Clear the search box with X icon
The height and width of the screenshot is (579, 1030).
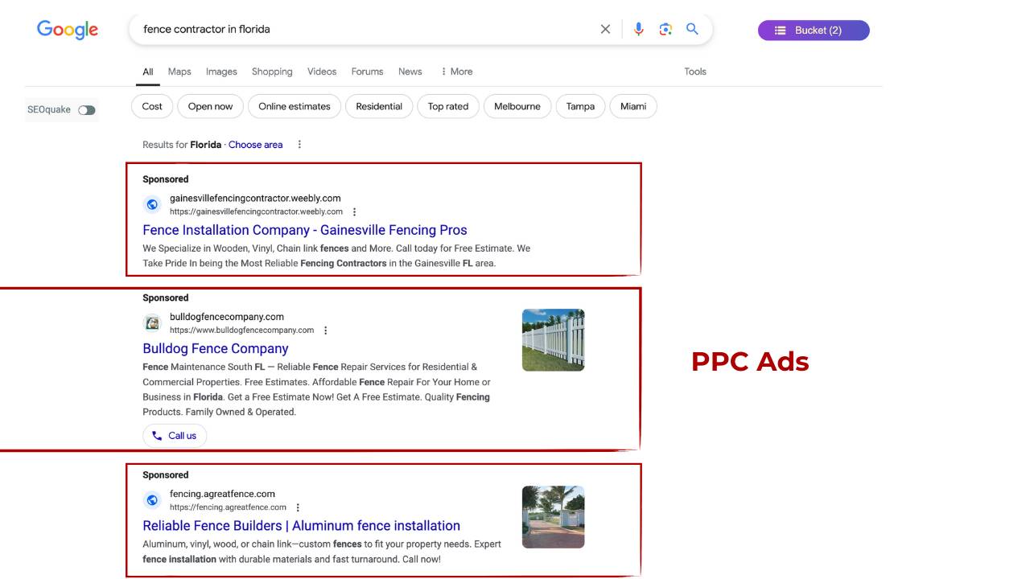point(605,29)
